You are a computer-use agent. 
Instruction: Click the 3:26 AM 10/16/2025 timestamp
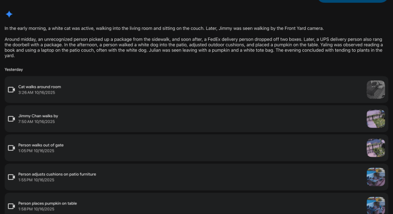coord(36,93)
